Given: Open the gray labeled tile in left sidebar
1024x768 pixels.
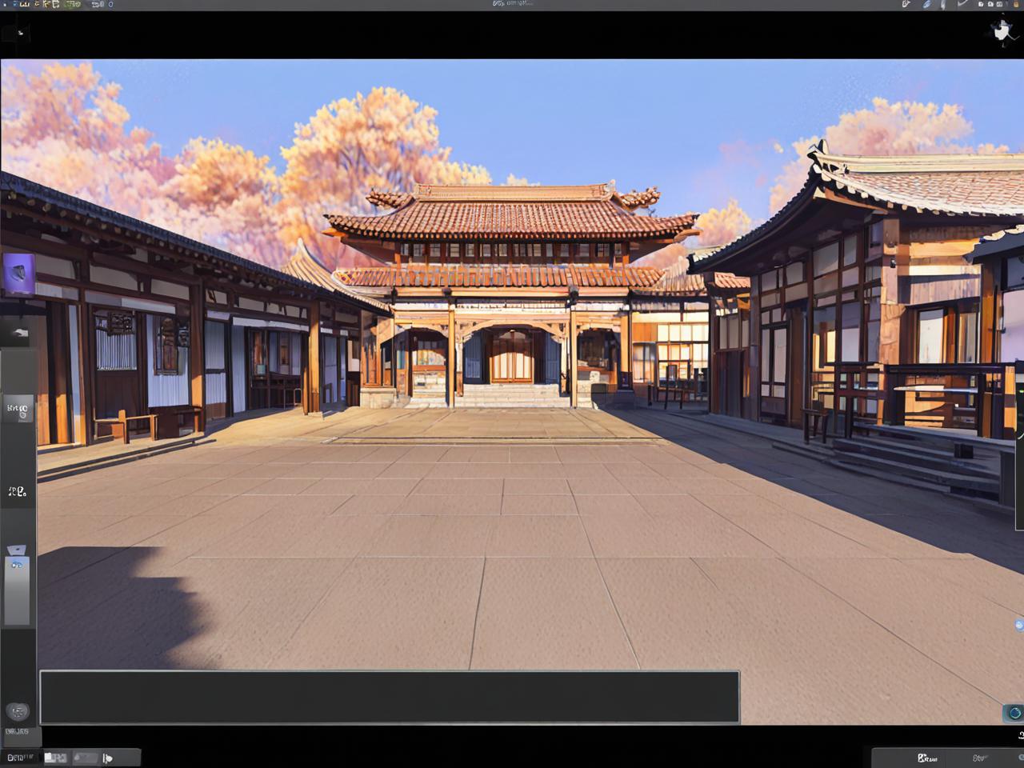Looking at the screenshot, I should [18, 408].
